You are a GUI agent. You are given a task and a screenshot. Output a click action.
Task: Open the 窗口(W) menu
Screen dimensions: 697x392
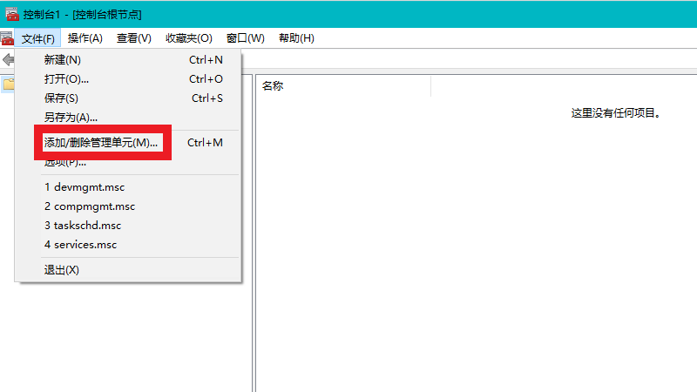[x=245, y=38]
